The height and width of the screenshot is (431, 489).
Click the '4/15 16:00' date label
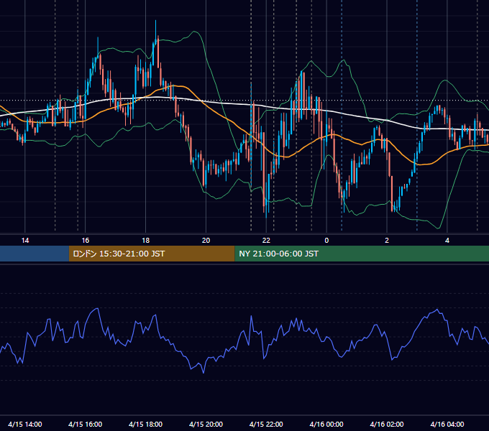click(85, 424)
